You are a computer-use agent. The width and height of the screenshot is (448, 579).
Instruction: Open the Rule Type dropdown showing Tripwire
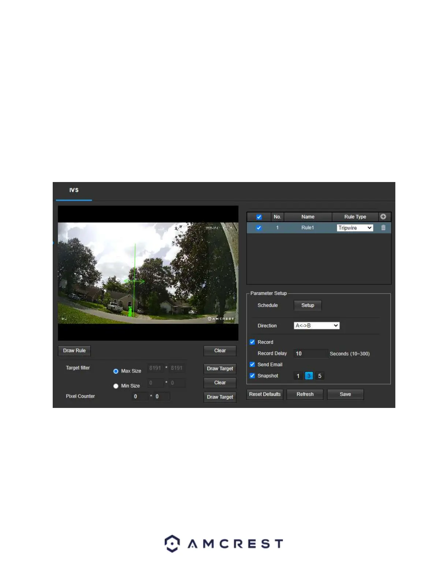click(x=355, y=228)
